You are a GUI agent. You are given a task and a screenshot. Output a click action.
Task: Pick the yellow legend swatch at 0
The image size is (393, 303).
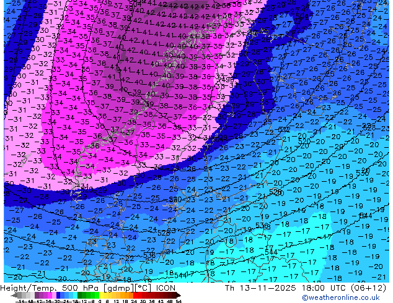pos(101,295)
